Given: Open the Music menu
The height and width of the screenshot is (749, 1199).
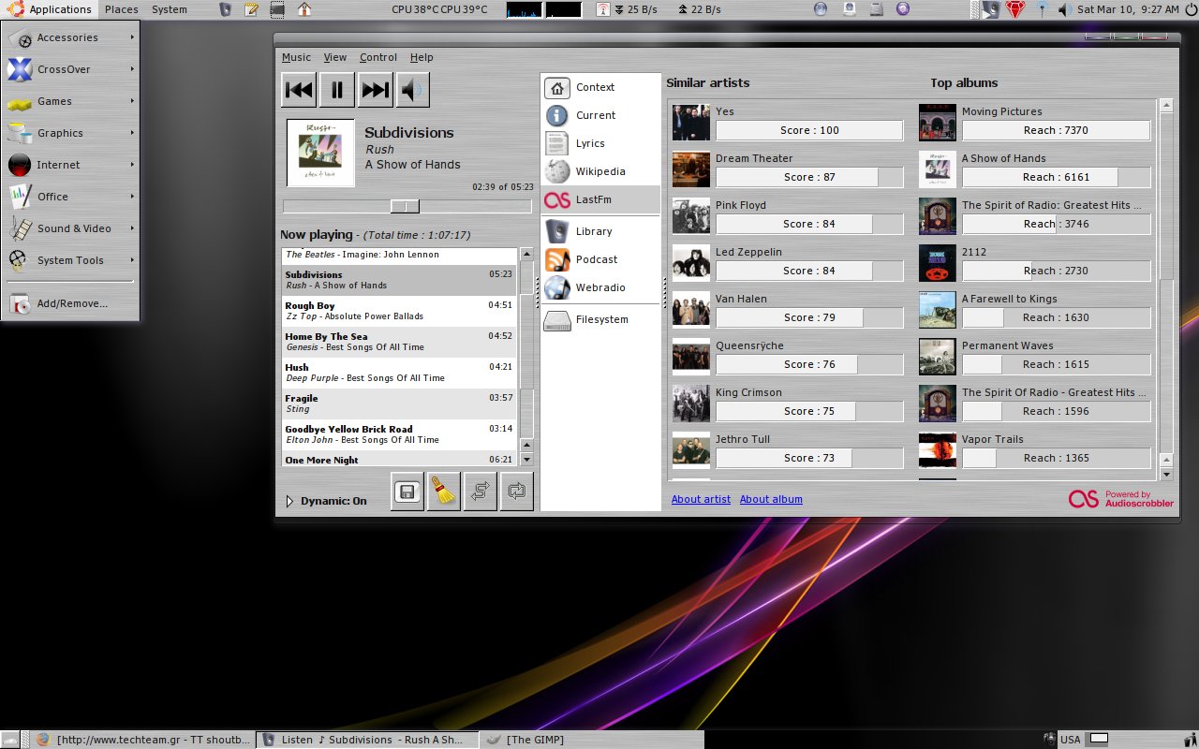Looking at the screenshot, I should point(296,57).
